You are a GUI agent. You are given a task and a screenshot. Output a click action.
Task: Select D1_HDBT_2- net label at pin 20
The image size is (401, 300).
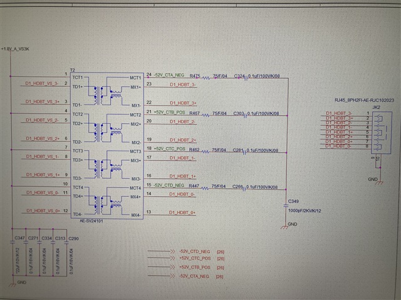tap(182, 122)
